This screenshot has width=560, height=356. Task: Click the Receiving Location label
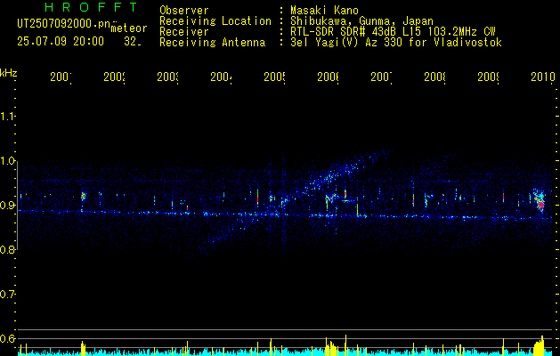tap(215, 21)
